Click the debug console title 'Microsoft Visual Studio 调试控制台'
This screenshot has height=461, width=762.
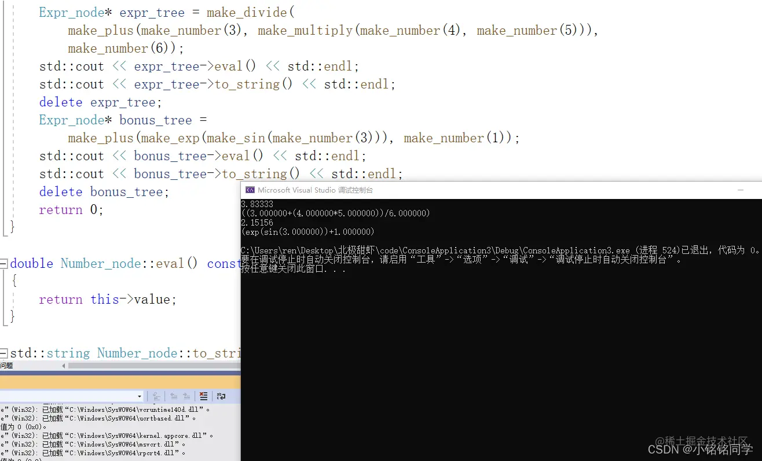[x=316, y=190]
